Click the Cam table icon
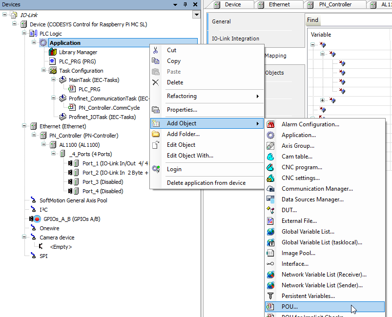Image resolution: width=392 pixels, height=317 pixels. point(271,157)
